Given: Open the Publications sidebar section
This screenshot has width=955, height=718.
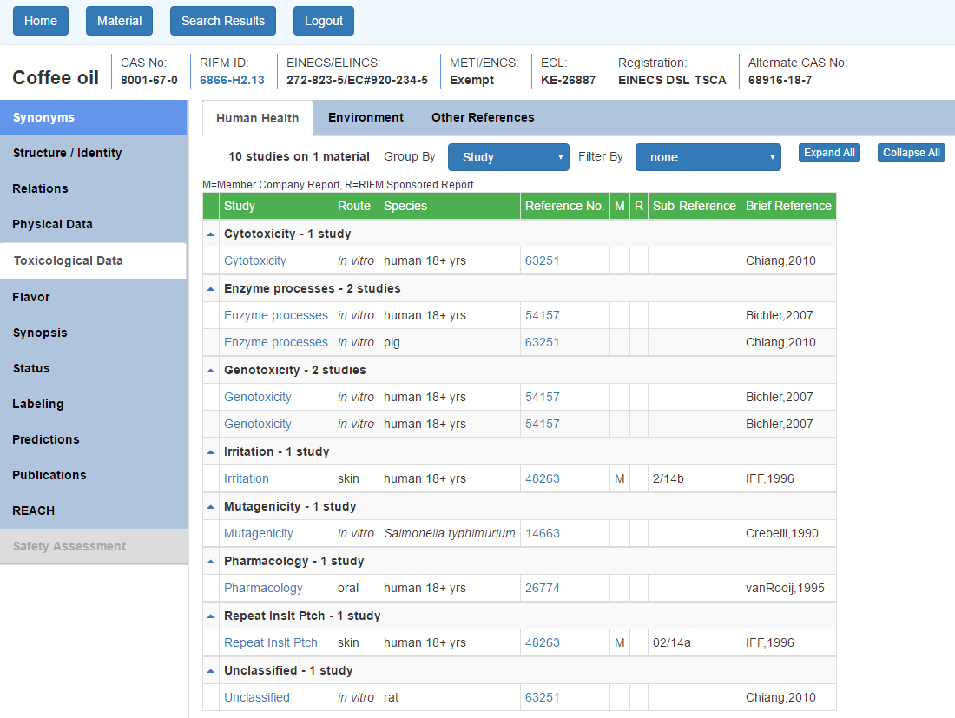Looking at the screenshot, I should 93,475.
